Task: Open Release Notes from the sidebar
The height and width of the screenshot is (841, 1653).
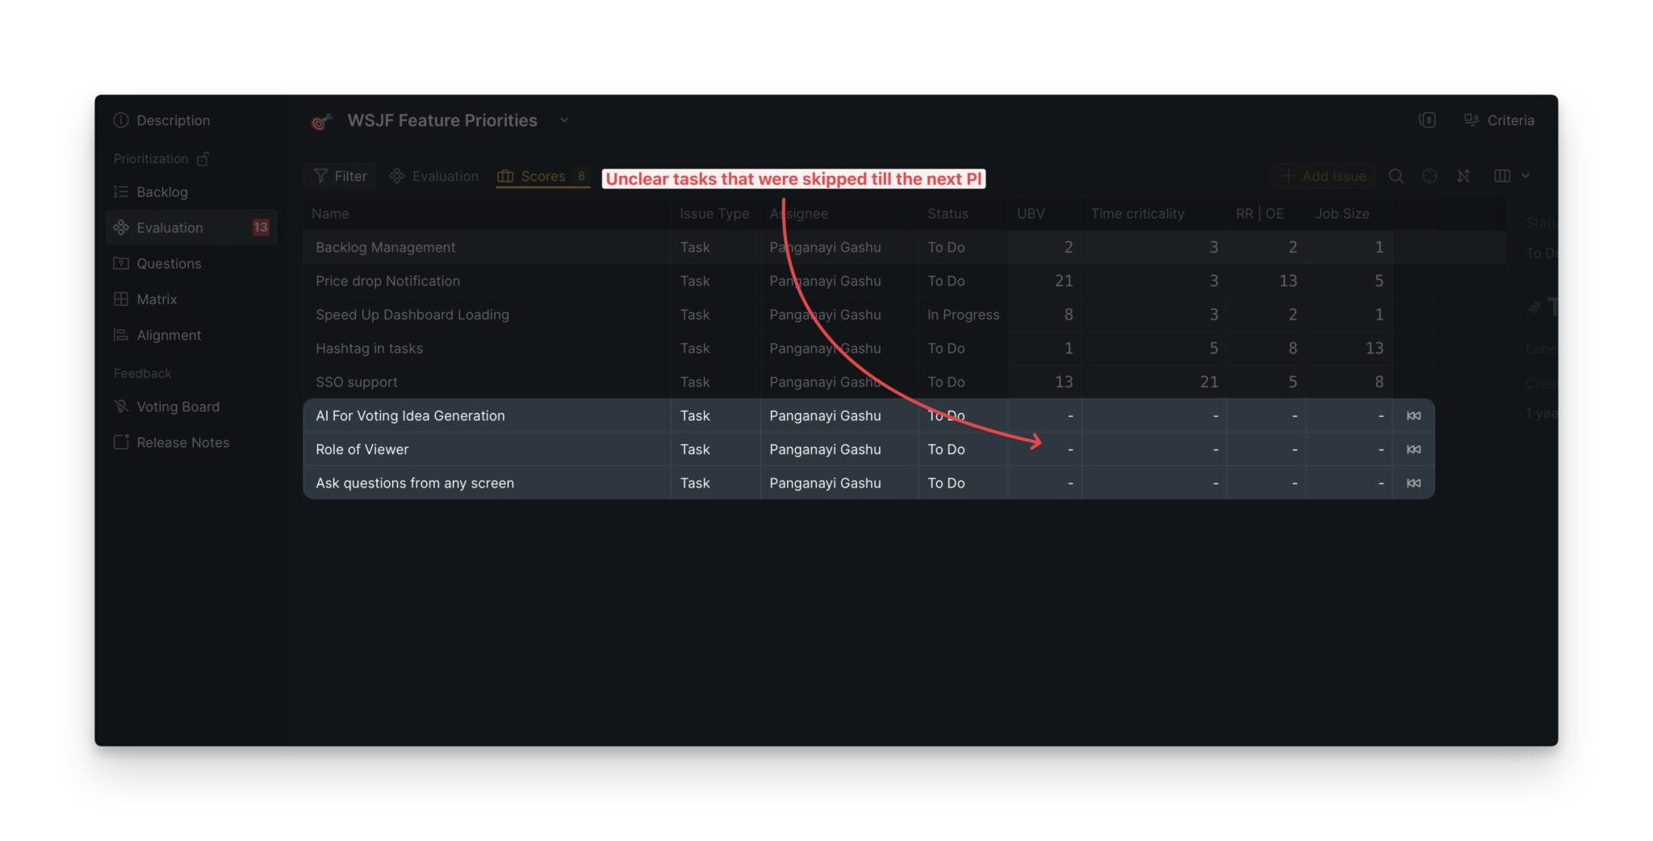Action: tap(182, 442)
